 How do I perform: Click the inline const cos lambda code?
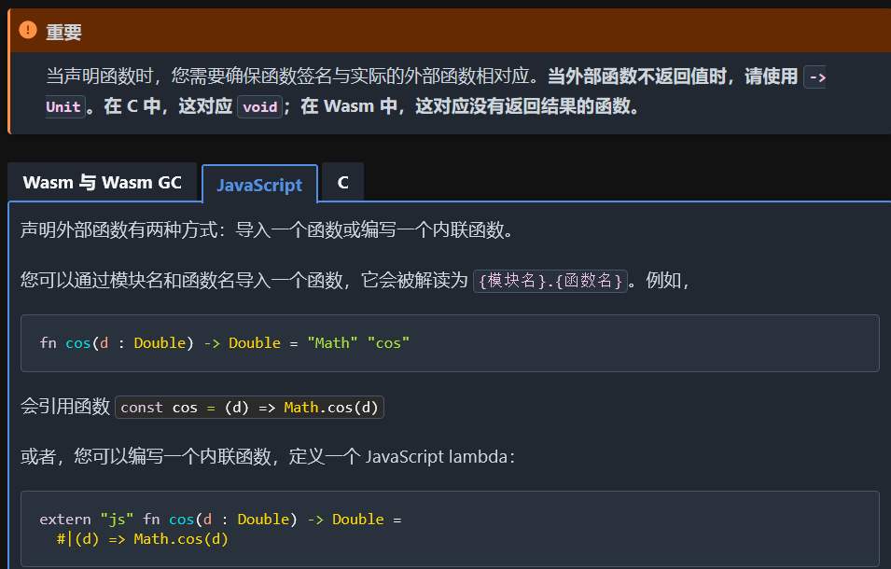tap(249, 408)
